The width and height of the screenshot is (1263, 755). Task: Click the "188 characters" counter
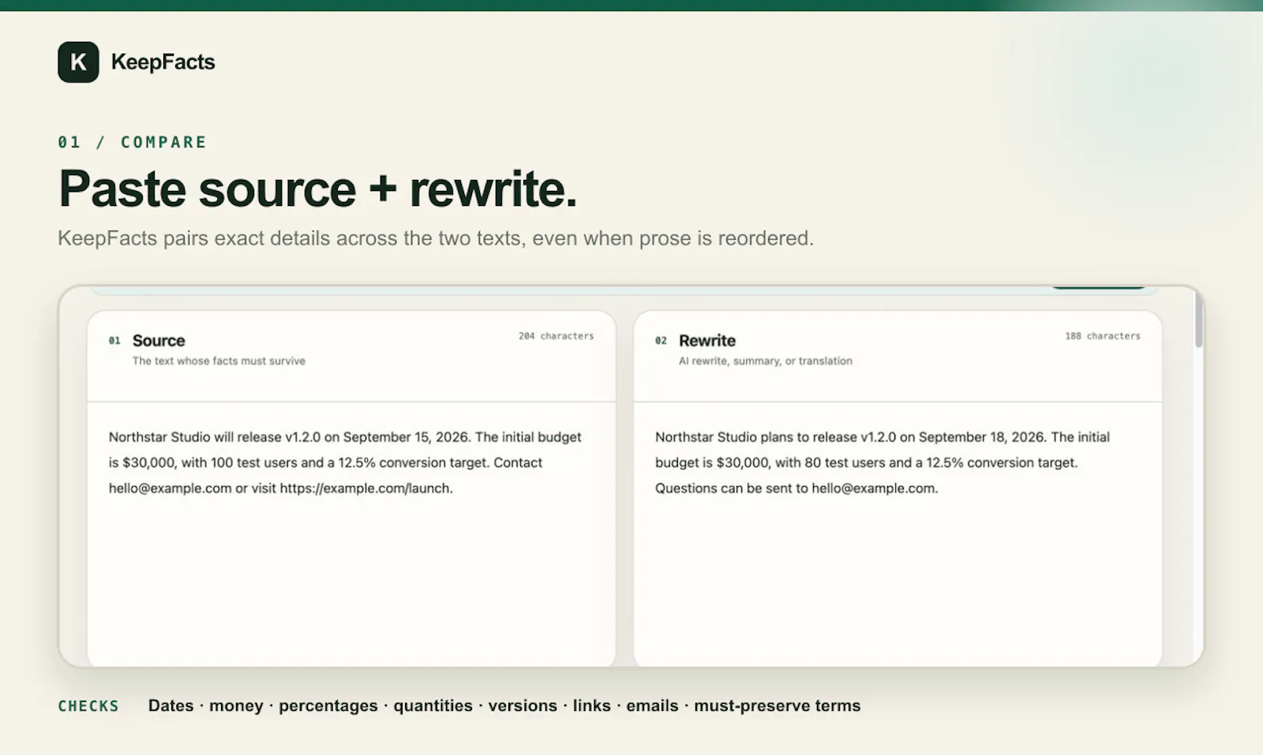tap(1102, 336)
